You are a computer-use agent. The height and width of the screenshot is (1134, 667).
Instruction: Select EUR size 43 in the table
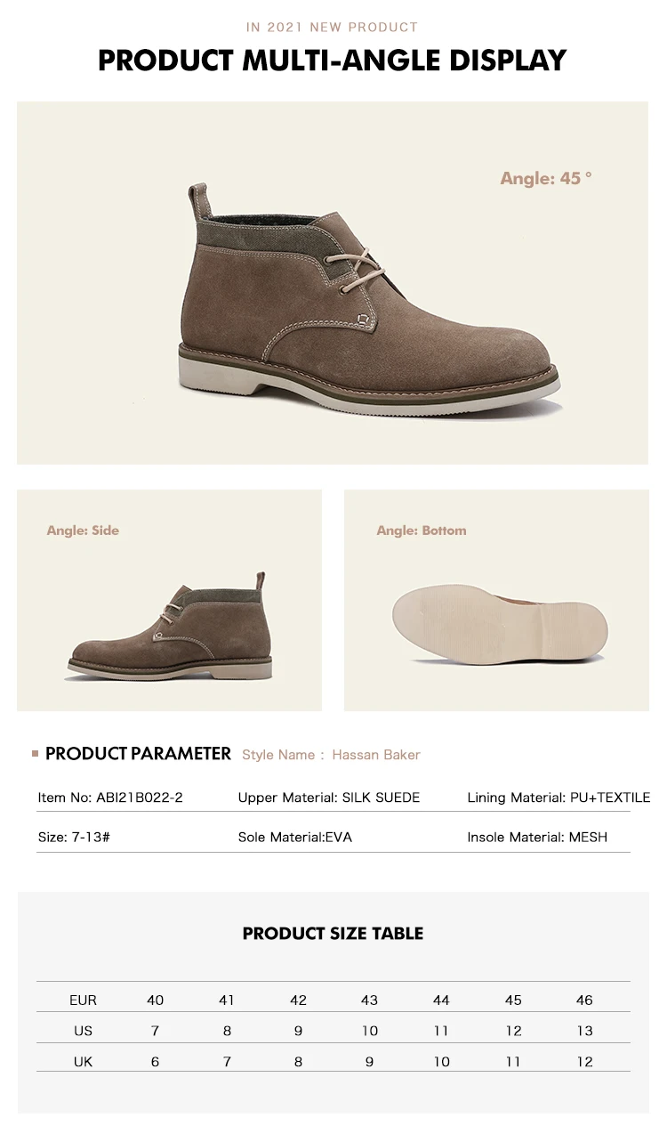370,1000
